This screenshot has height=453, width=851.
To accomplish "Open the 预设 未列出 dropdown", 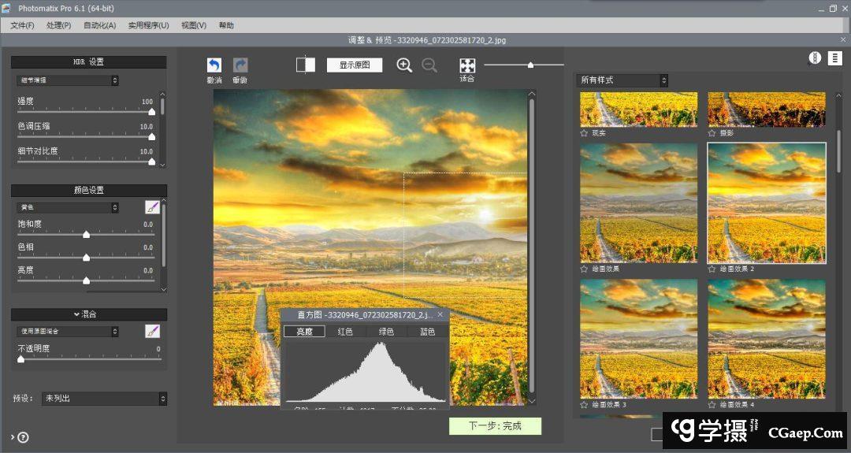I will (x=104, y=399).
